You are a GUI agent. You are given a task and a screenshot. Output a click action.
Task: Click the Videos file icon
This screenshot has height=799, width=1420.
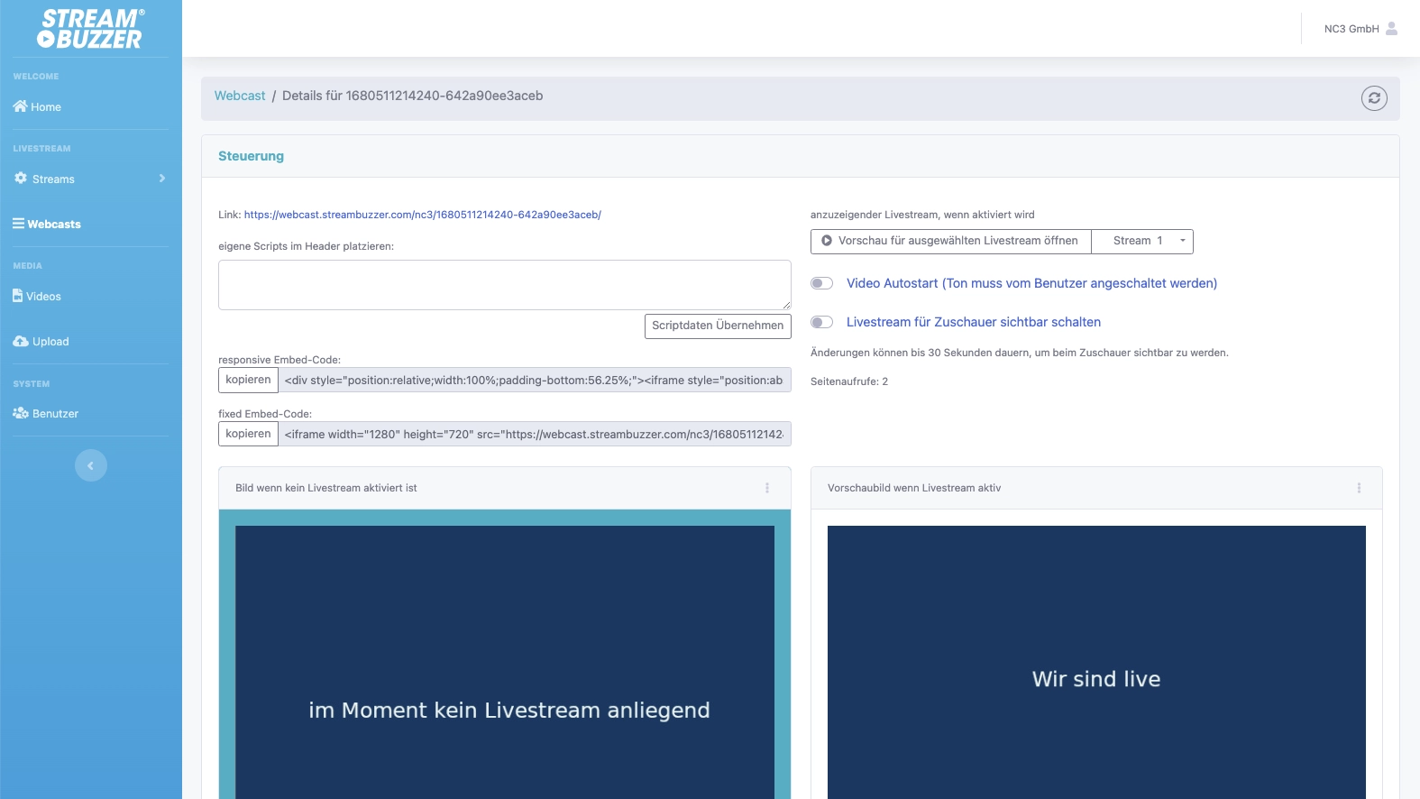(x=17, y=296)
